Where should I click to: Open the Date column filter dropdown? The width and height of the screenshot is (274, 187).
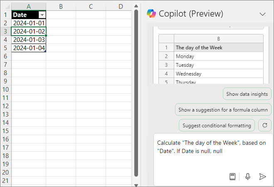42,15
